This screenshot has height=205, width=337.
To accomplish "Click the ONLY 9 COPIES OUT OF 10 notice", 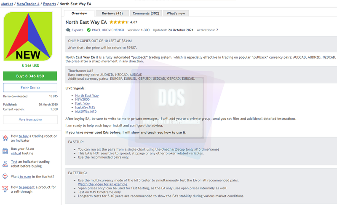I will pos(100,41).
